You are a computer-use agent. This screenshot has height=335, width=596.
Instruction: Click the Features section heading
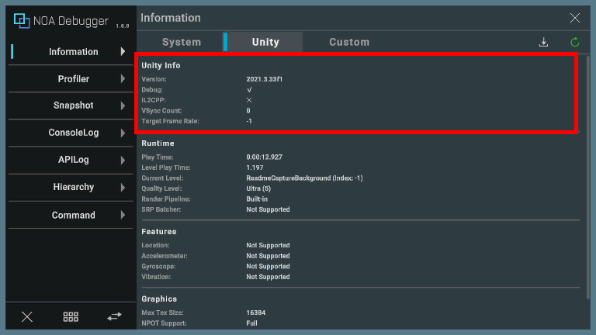pyautogui.click(x=159, y=232)
